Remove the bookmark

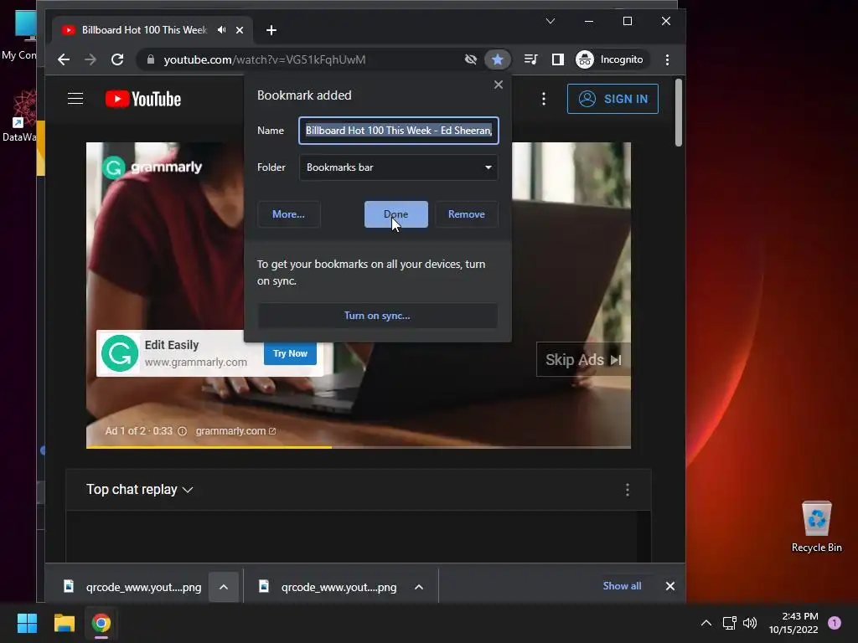(x=466, y=214)
